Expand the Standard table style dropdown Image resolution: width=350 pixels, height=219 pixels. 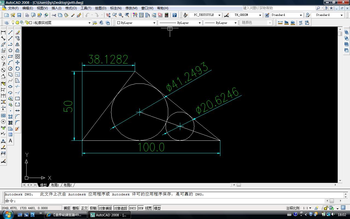[301, 15]
